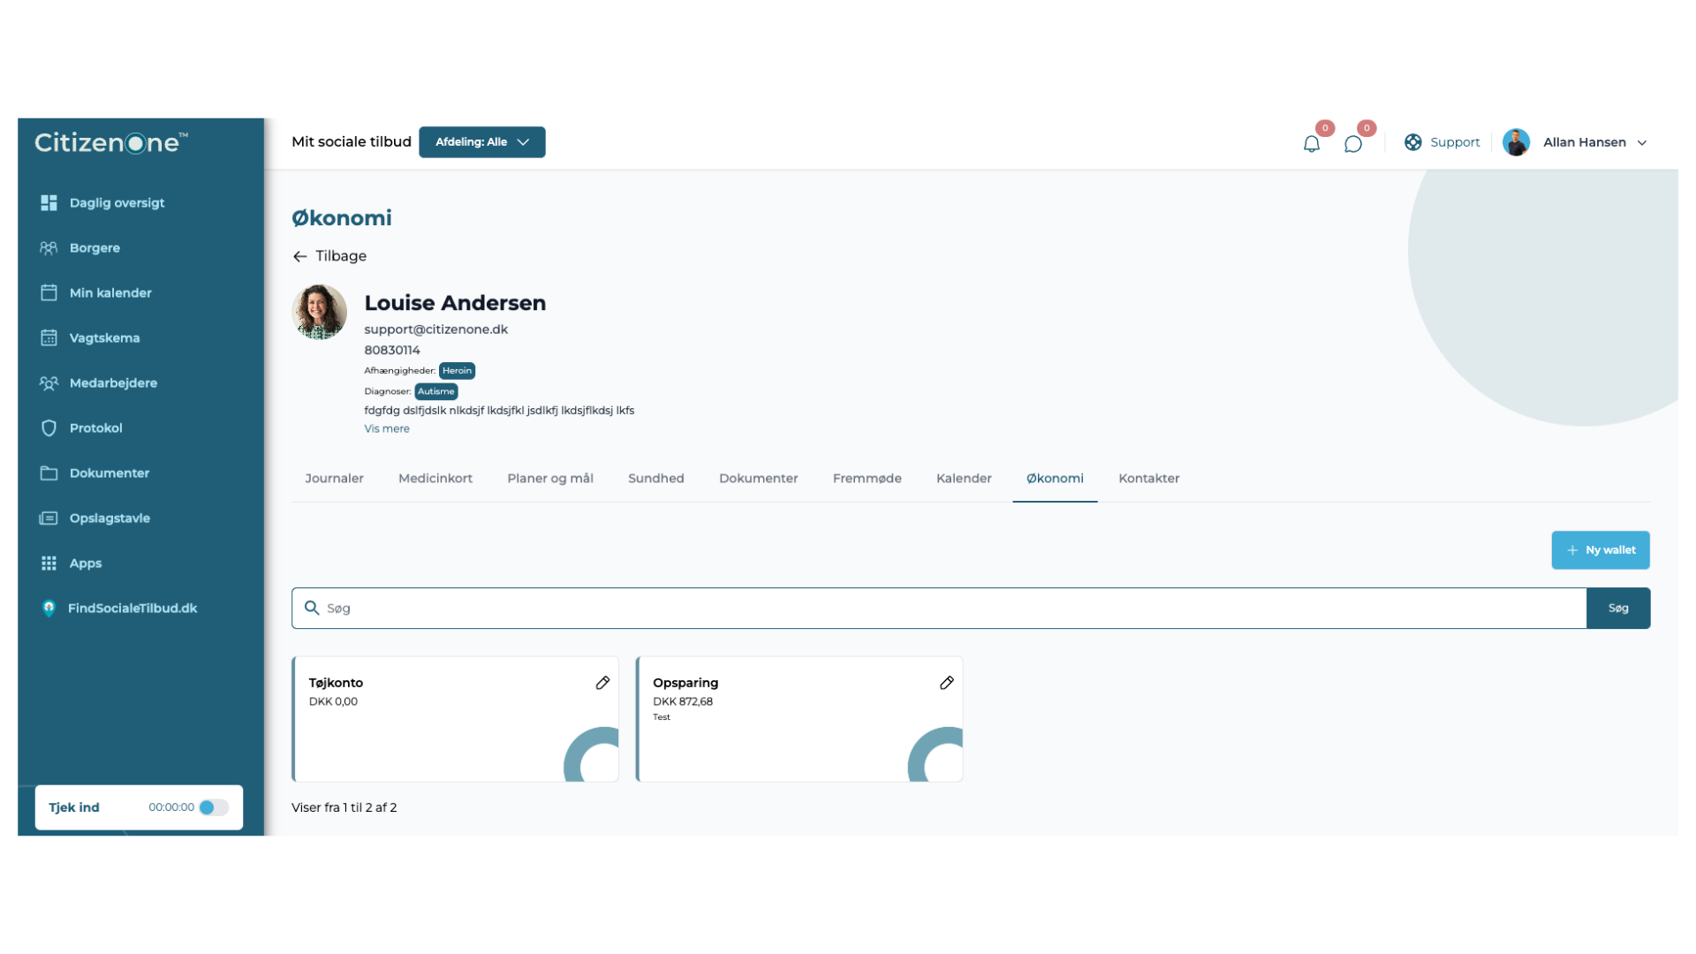Click the Borgere people icon
Screen dimensions: 1696x954
pyautogui.click(x=49, y=247)
